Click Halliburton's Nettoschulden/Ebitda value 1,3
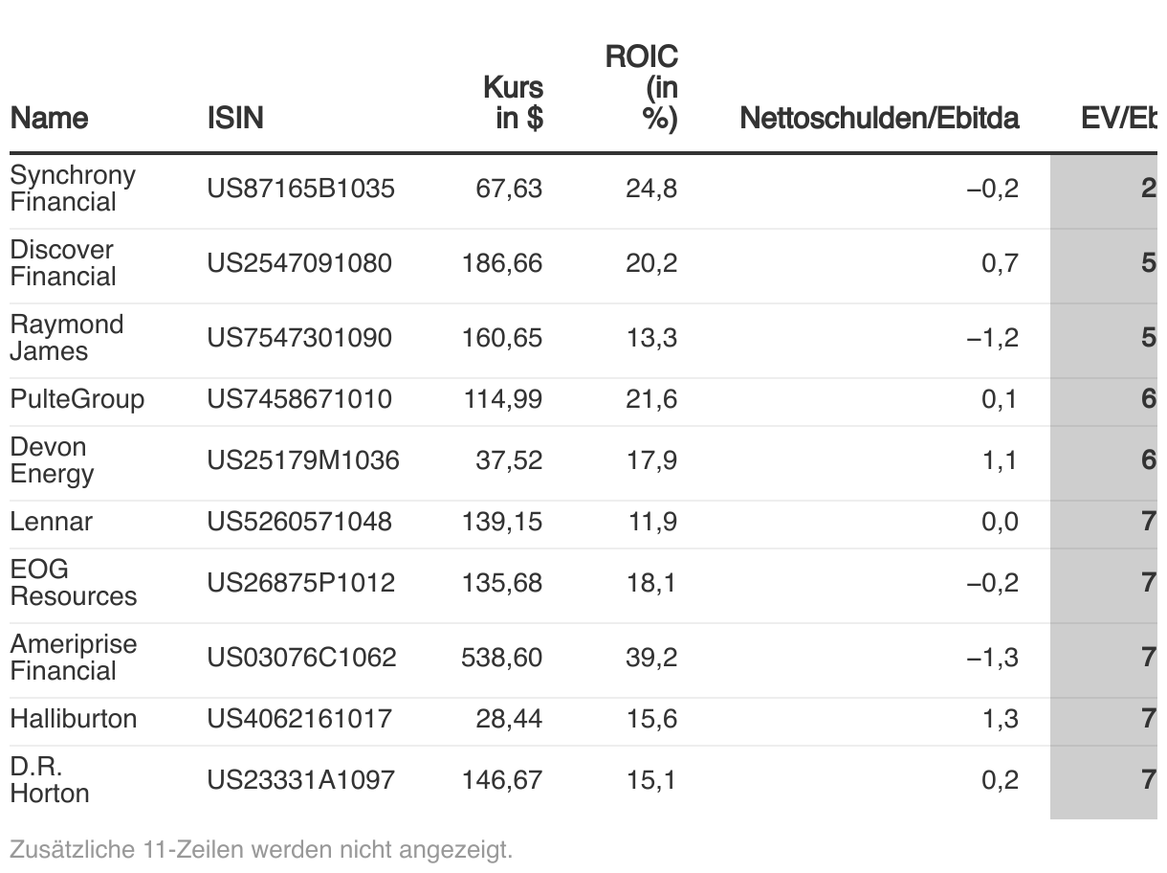The height and width of the screenshot is (873, 1167). 1000,719
